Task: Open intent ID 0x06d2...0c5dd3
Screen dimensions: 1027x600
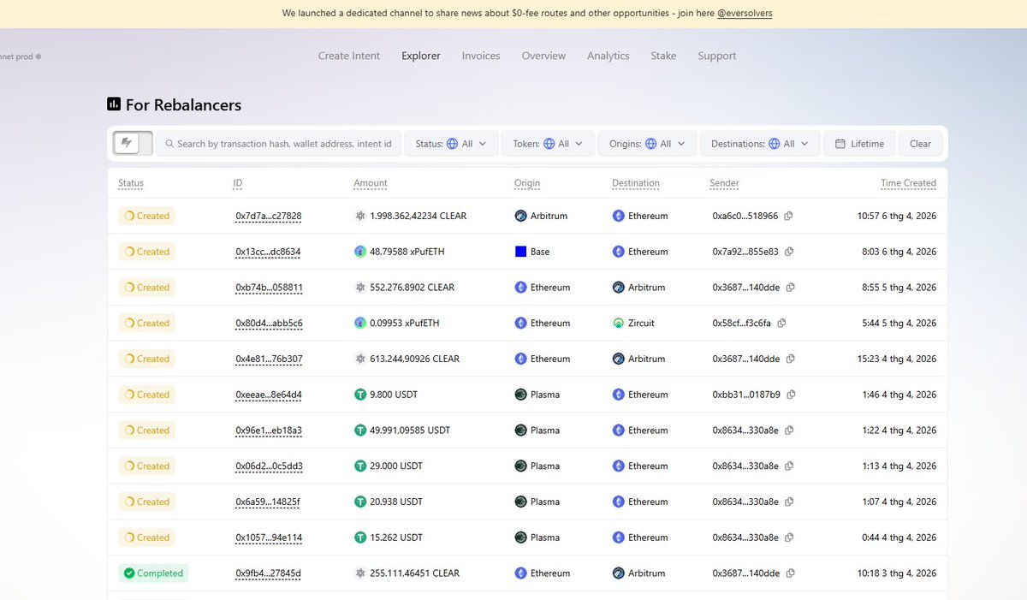Action: pyautogui.click(x=269, y=466)
